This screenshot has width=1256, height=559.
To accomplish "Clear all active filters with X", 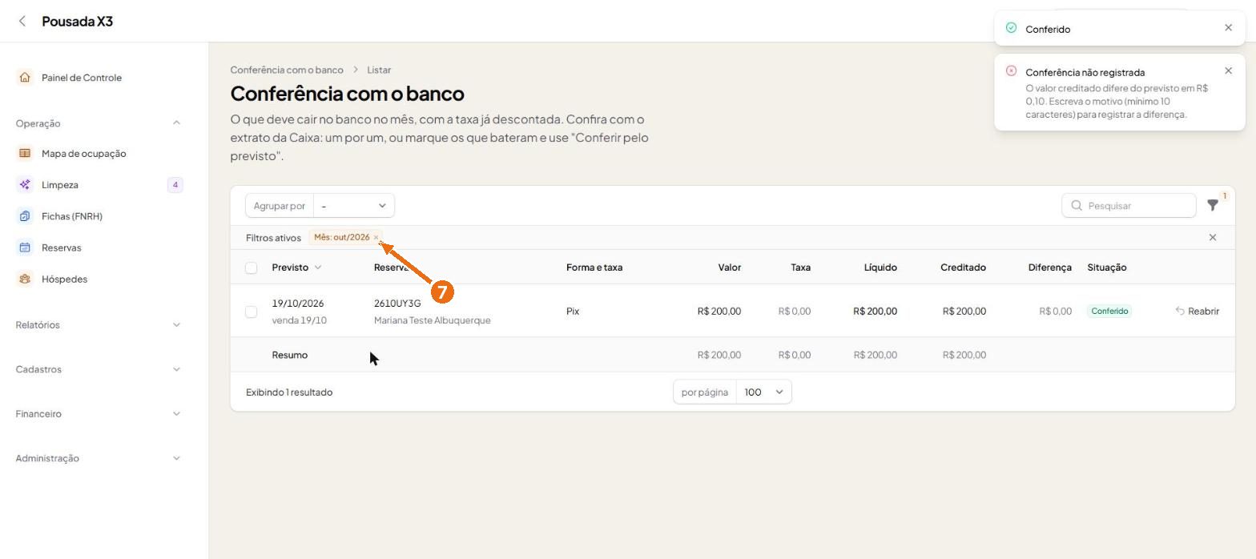I will pos(1213,238).
